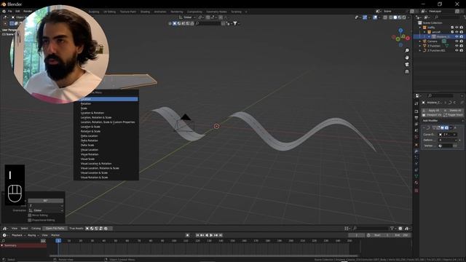Open the Modifier properties wrench tab
The height and width of the screenshot is (262, 466).
pos(416,151)
